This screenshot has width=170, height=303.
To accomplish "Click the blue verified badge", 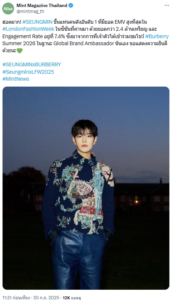I will [x=71, y=6].
